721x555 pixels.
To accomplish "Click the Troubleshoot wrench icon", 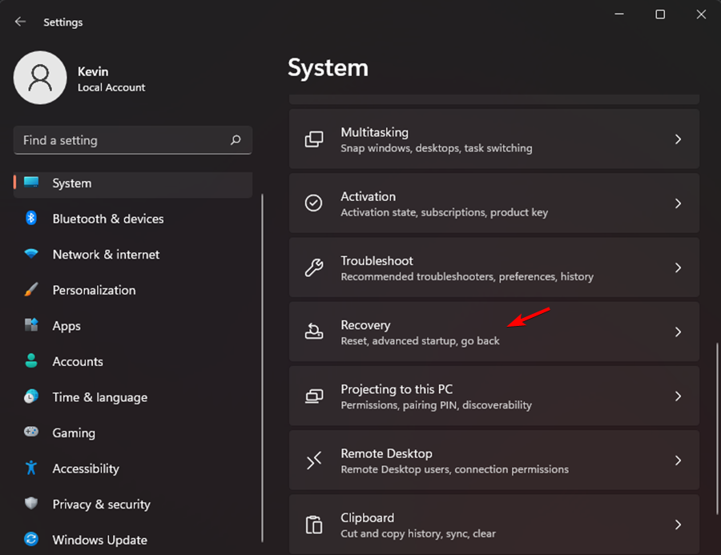I will tap(314, 267).
